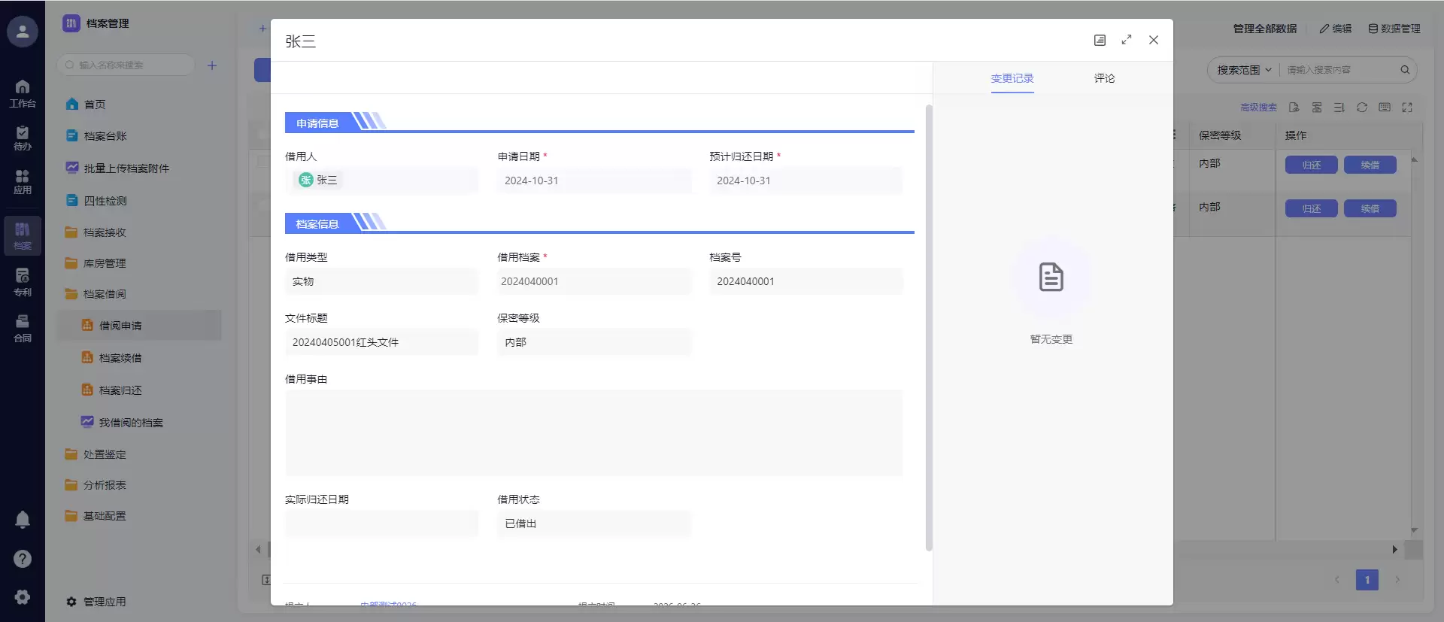The image size is (1444, 622).
Task: Click the 编辑 button in top bar
Action: tap(1336, 29)
